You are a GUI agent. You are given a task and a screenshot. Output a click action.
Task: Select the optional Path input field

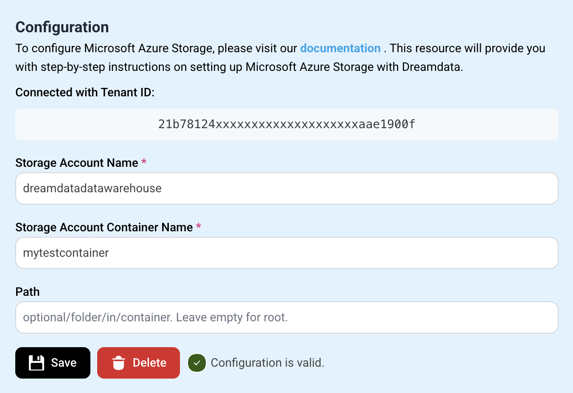coord(286,317)
